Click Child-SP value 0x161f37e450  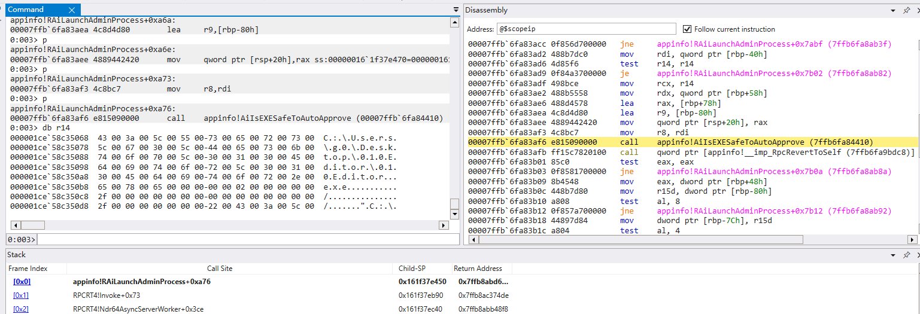click(423, 282)
